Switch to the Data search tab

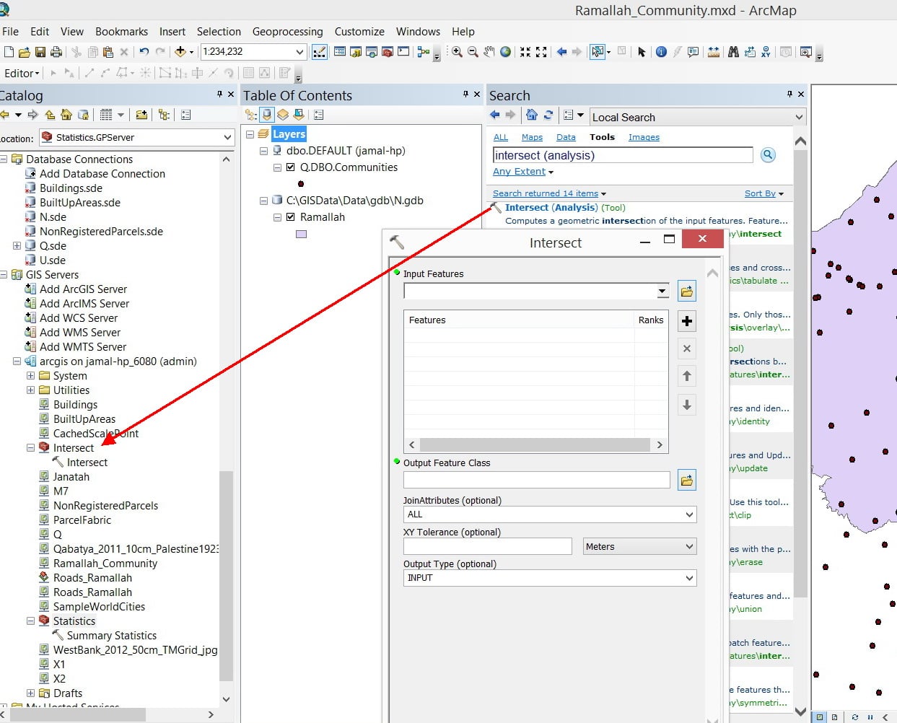coord(566,137)
